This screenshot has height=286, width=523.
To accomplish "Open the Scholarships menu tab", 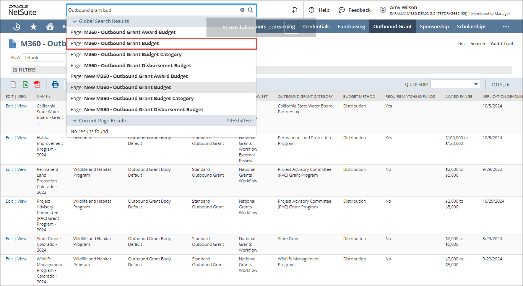I will 471,27.
